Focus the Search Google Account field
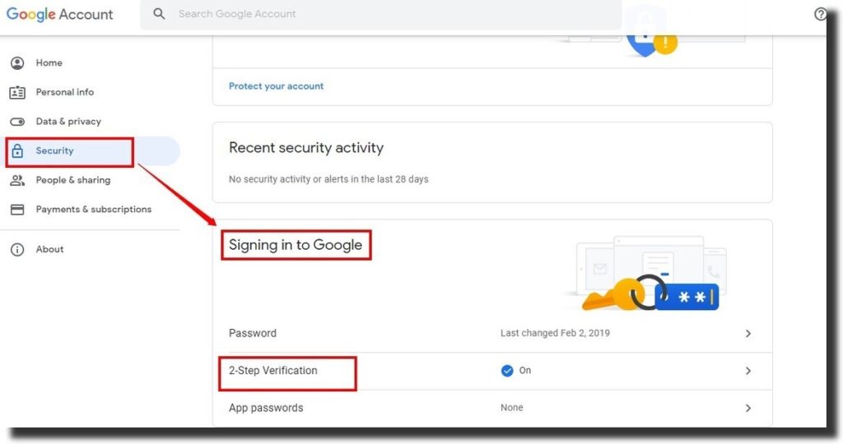 click(x=380, y=15)
